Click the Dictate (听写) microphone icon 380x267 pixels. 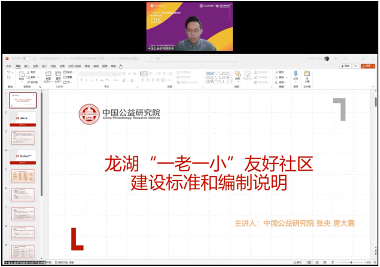(295, 73)
